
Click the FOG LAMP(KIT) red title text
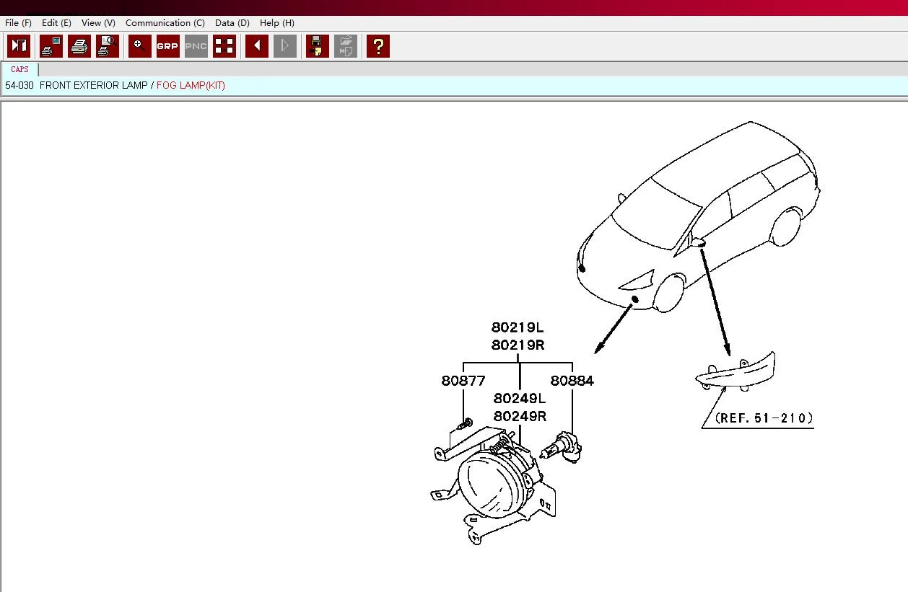(x=191, y=85)
